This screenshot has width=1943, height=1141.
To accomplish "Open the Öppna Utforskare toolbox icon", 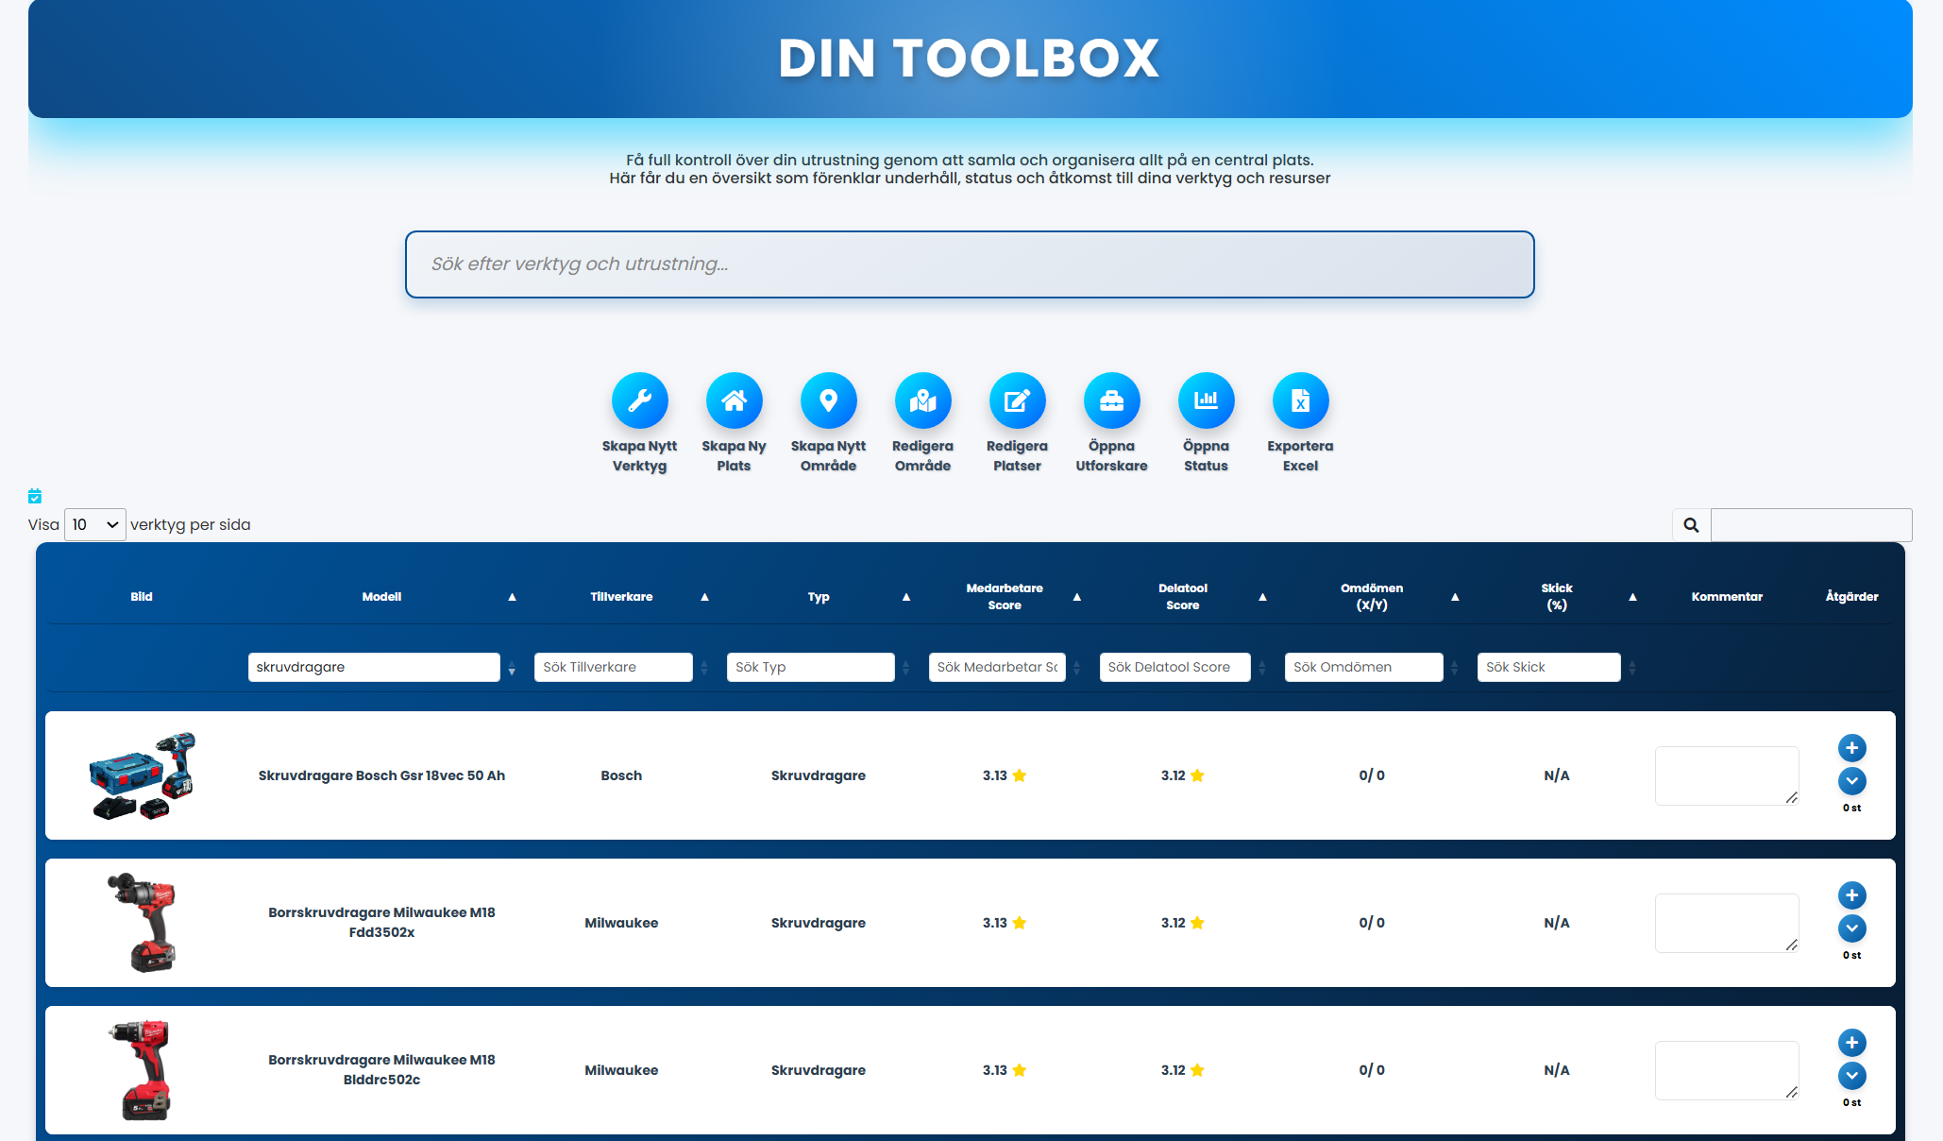I will 1111,400.
